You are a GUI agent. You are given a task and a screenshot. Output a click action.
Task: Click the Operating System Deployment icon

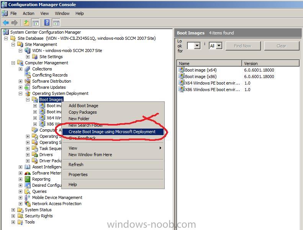click(28, 93)
